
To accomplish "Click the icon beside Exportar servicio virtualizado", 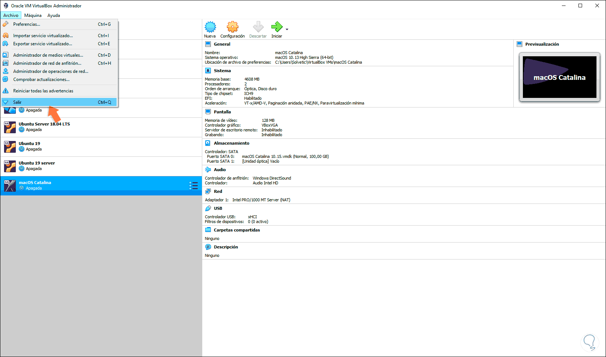I will pos(6,44).
